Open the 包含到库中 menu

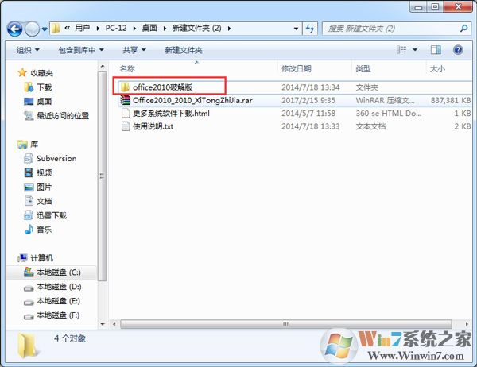[81, 50]
